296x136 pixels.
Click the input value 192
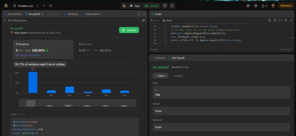pos(158,95)
